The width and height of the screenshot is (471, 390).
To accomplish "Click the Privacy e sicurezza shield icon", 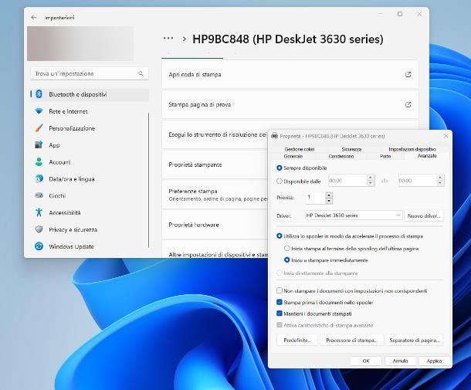I will [39, 229].
